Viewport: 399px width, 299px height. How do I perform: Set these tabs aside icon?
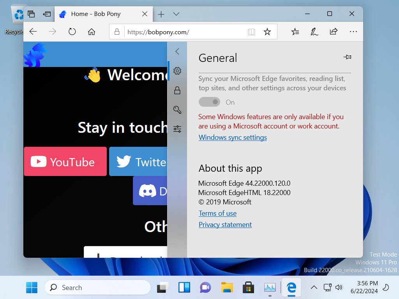point(47,14)
